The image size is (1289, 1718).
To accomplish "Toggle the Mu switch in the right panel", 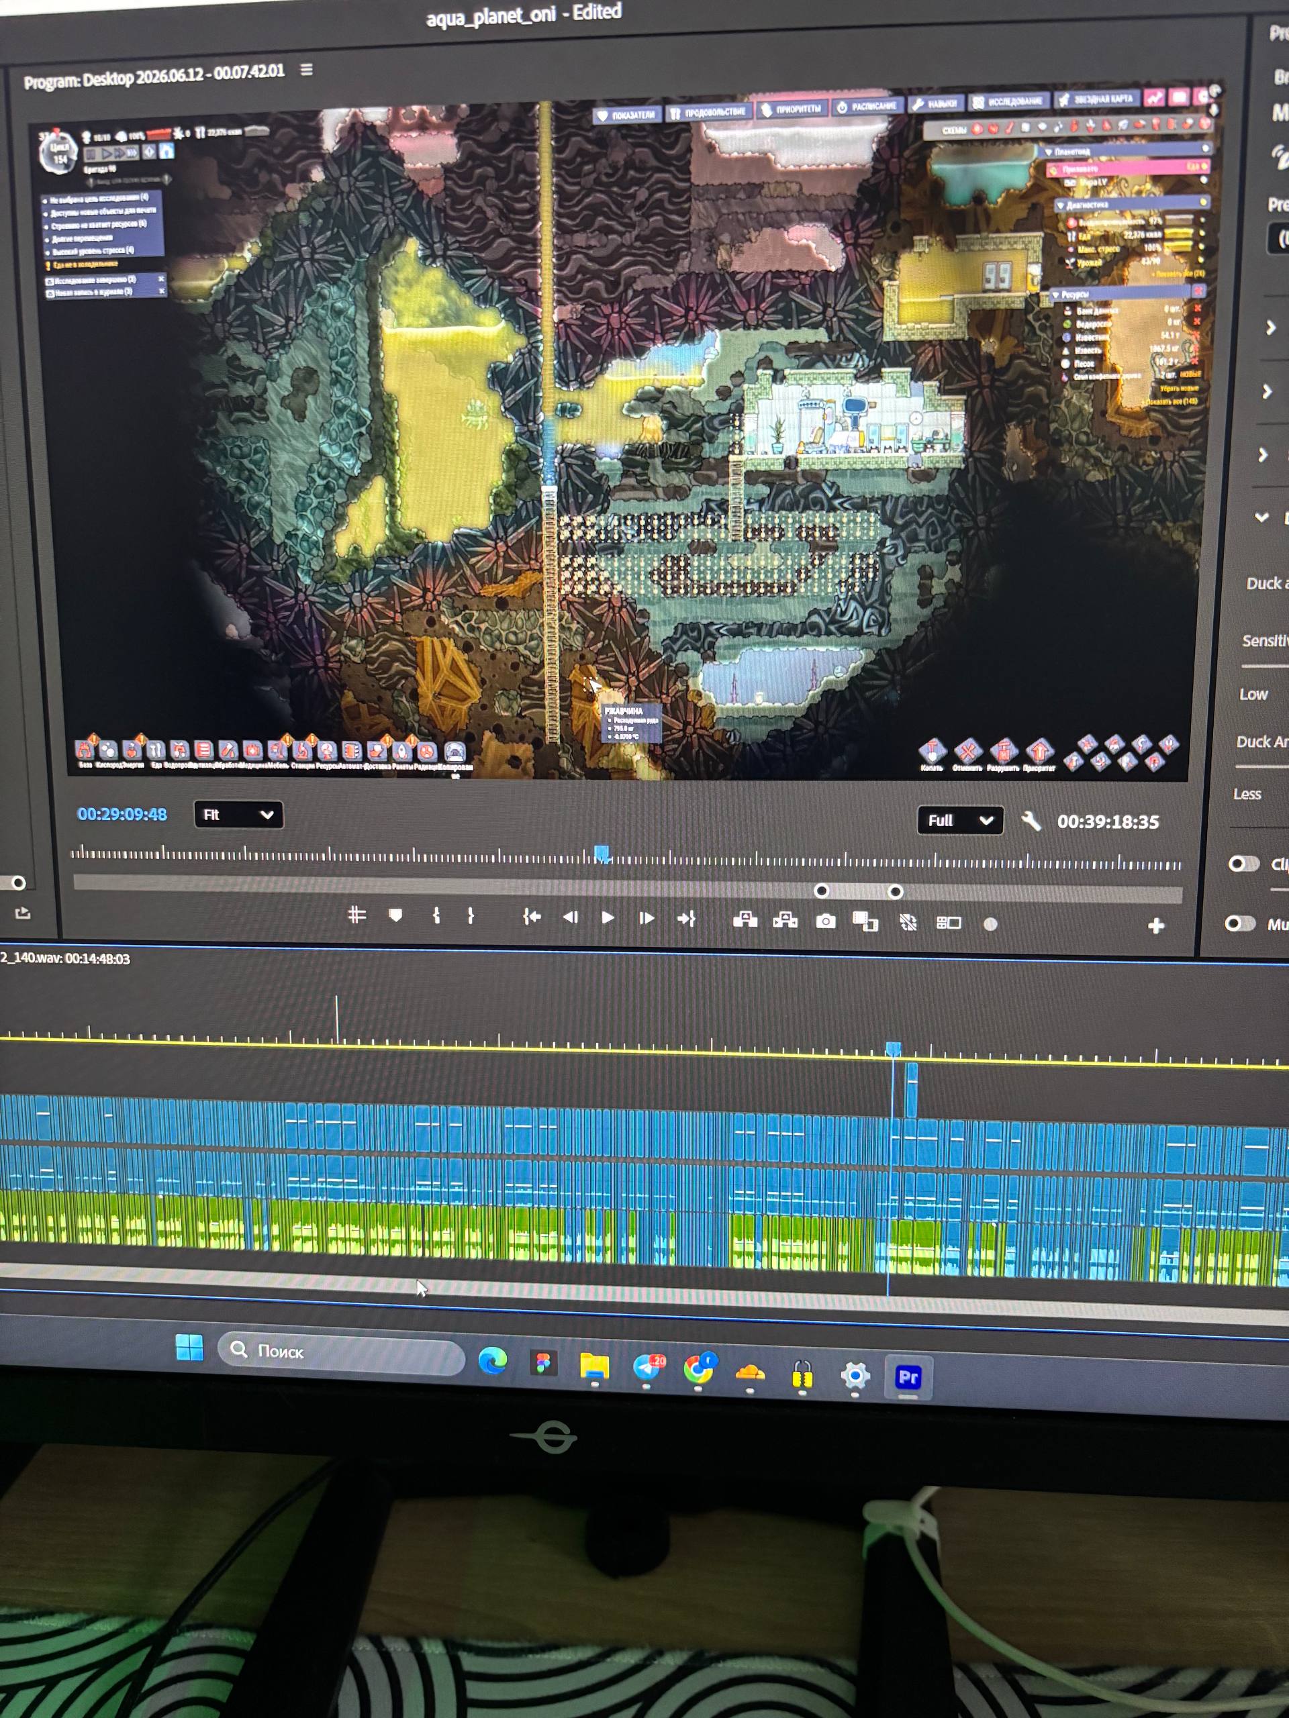I will [1240, 923].
